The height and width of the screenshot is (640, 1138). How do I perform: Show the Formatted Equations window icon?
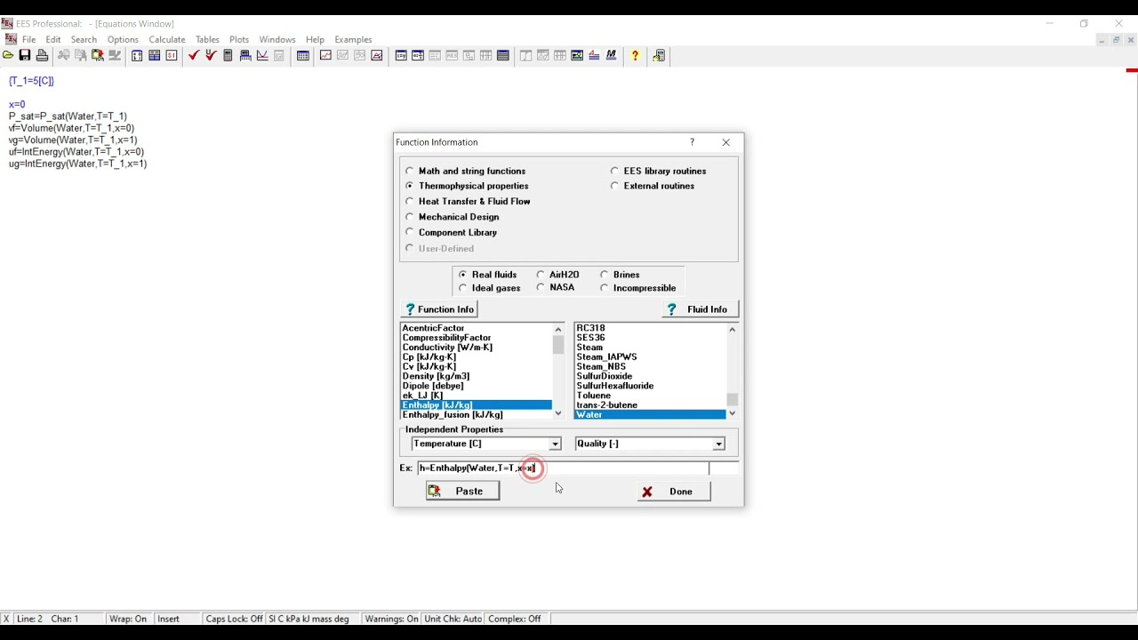click(418, 55)
